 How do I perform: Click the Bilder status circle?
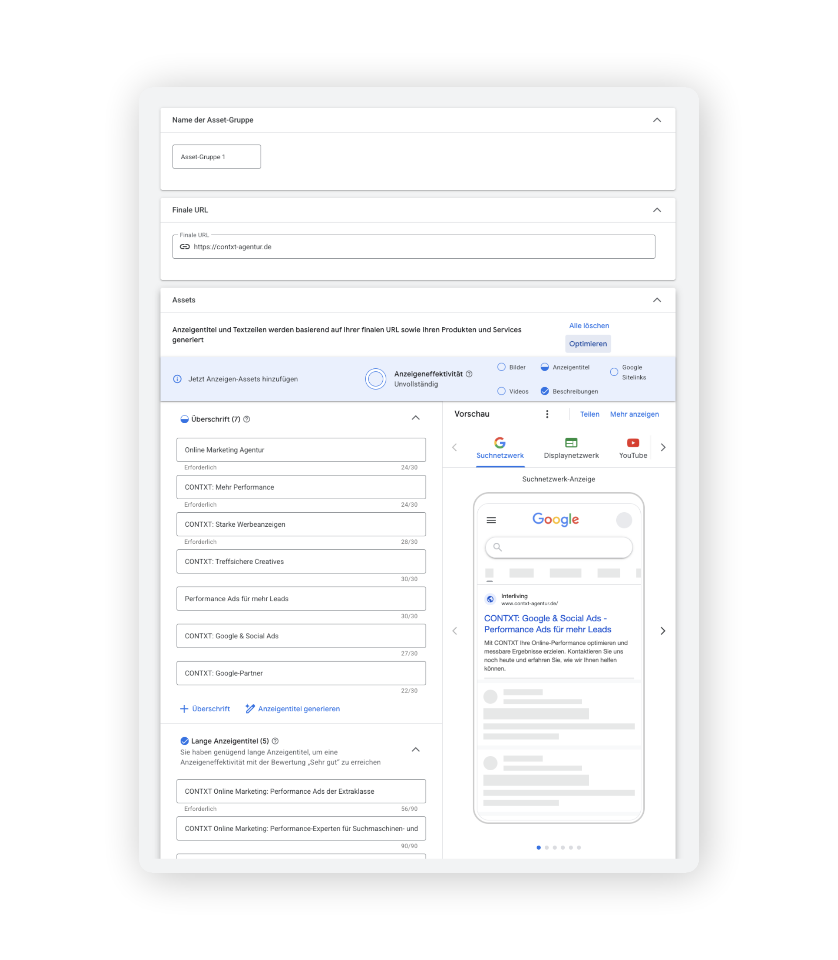pyautogui.click(x=501, y=367)
